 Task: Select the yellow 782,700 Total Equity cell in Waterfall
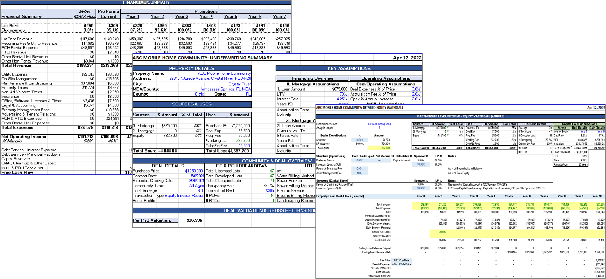pos(379,148)
